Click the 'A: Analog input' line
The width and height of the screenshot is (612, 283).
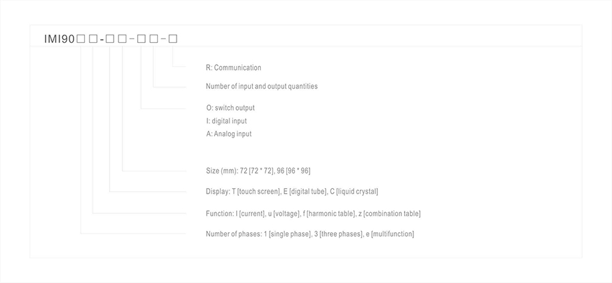point(229,134)
